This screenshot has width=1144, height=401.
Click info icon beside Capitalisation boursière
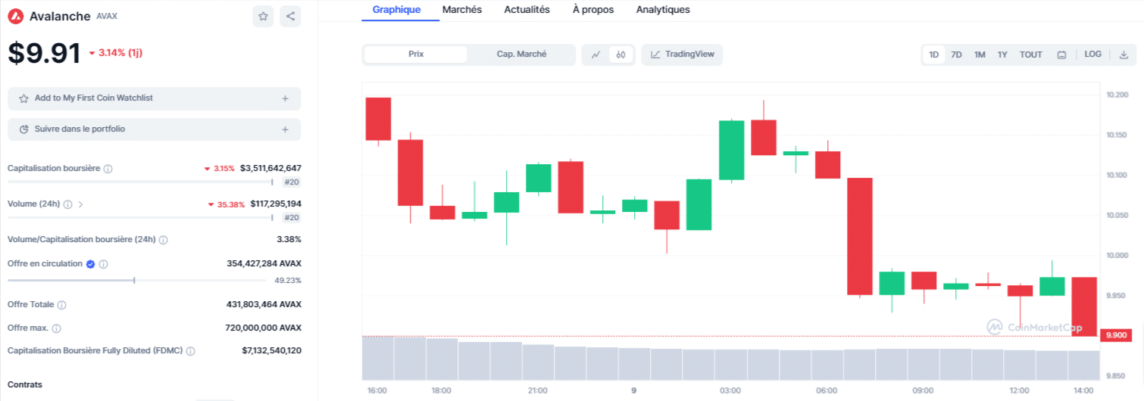point(108,169)
